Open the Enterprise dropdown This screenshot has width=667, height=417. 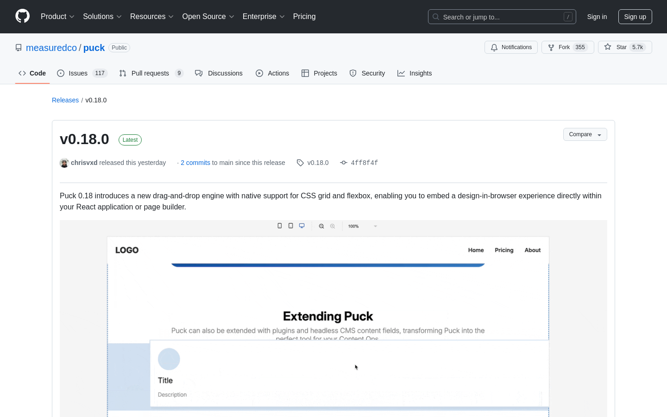point(264,17)
